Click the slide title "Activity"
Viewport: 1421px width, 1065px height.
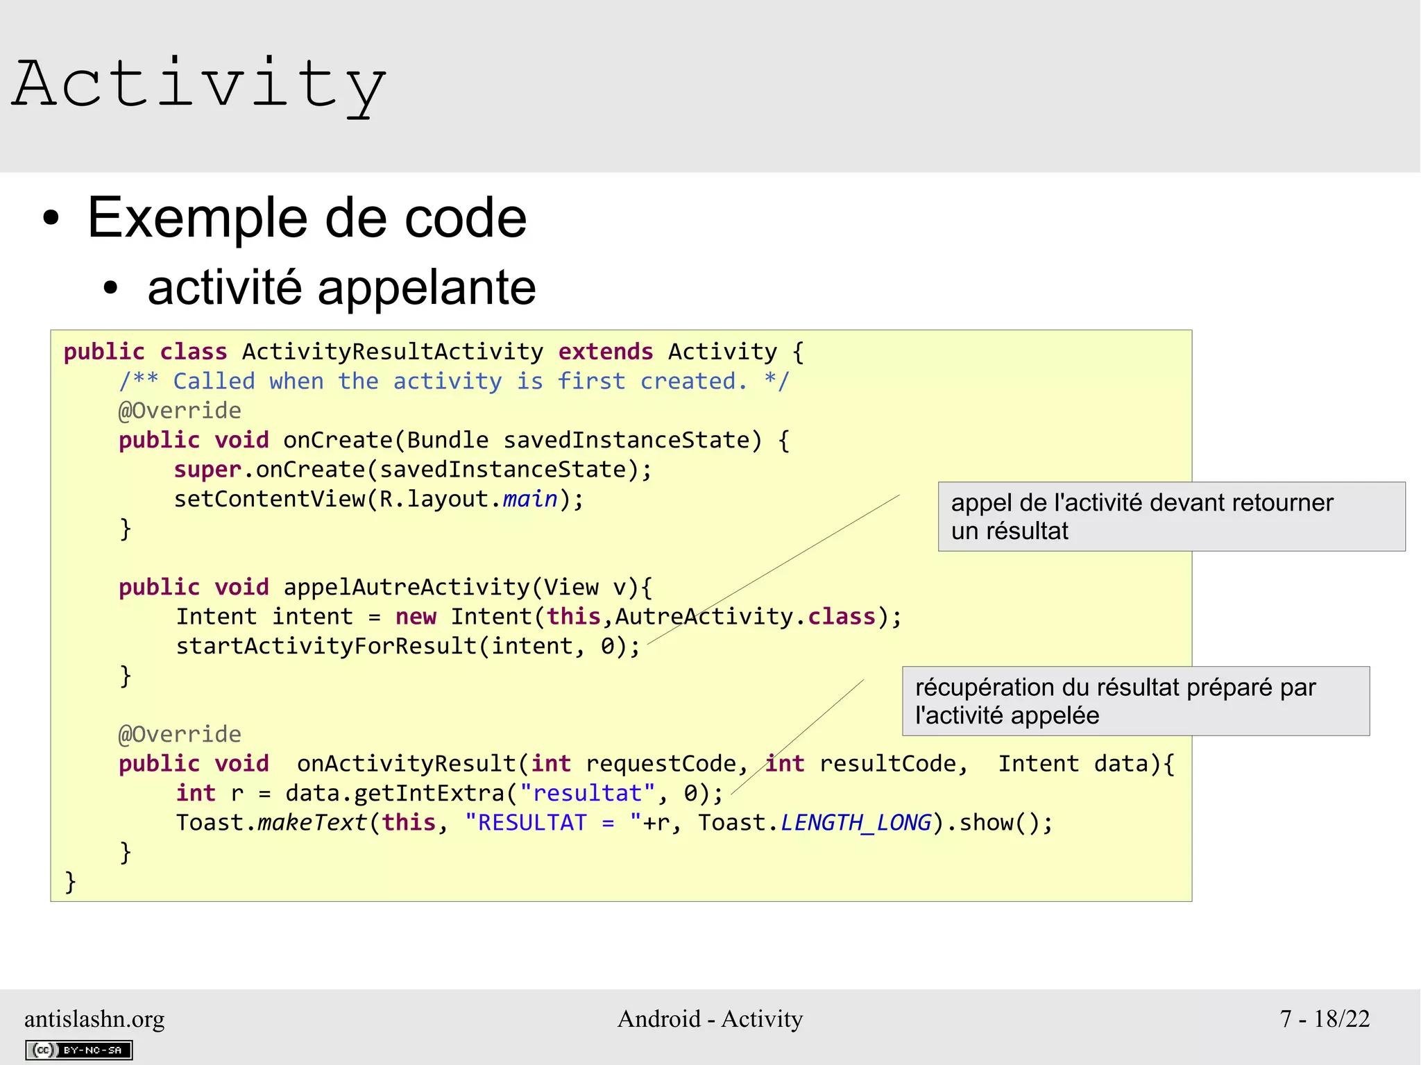click(199, 85)
